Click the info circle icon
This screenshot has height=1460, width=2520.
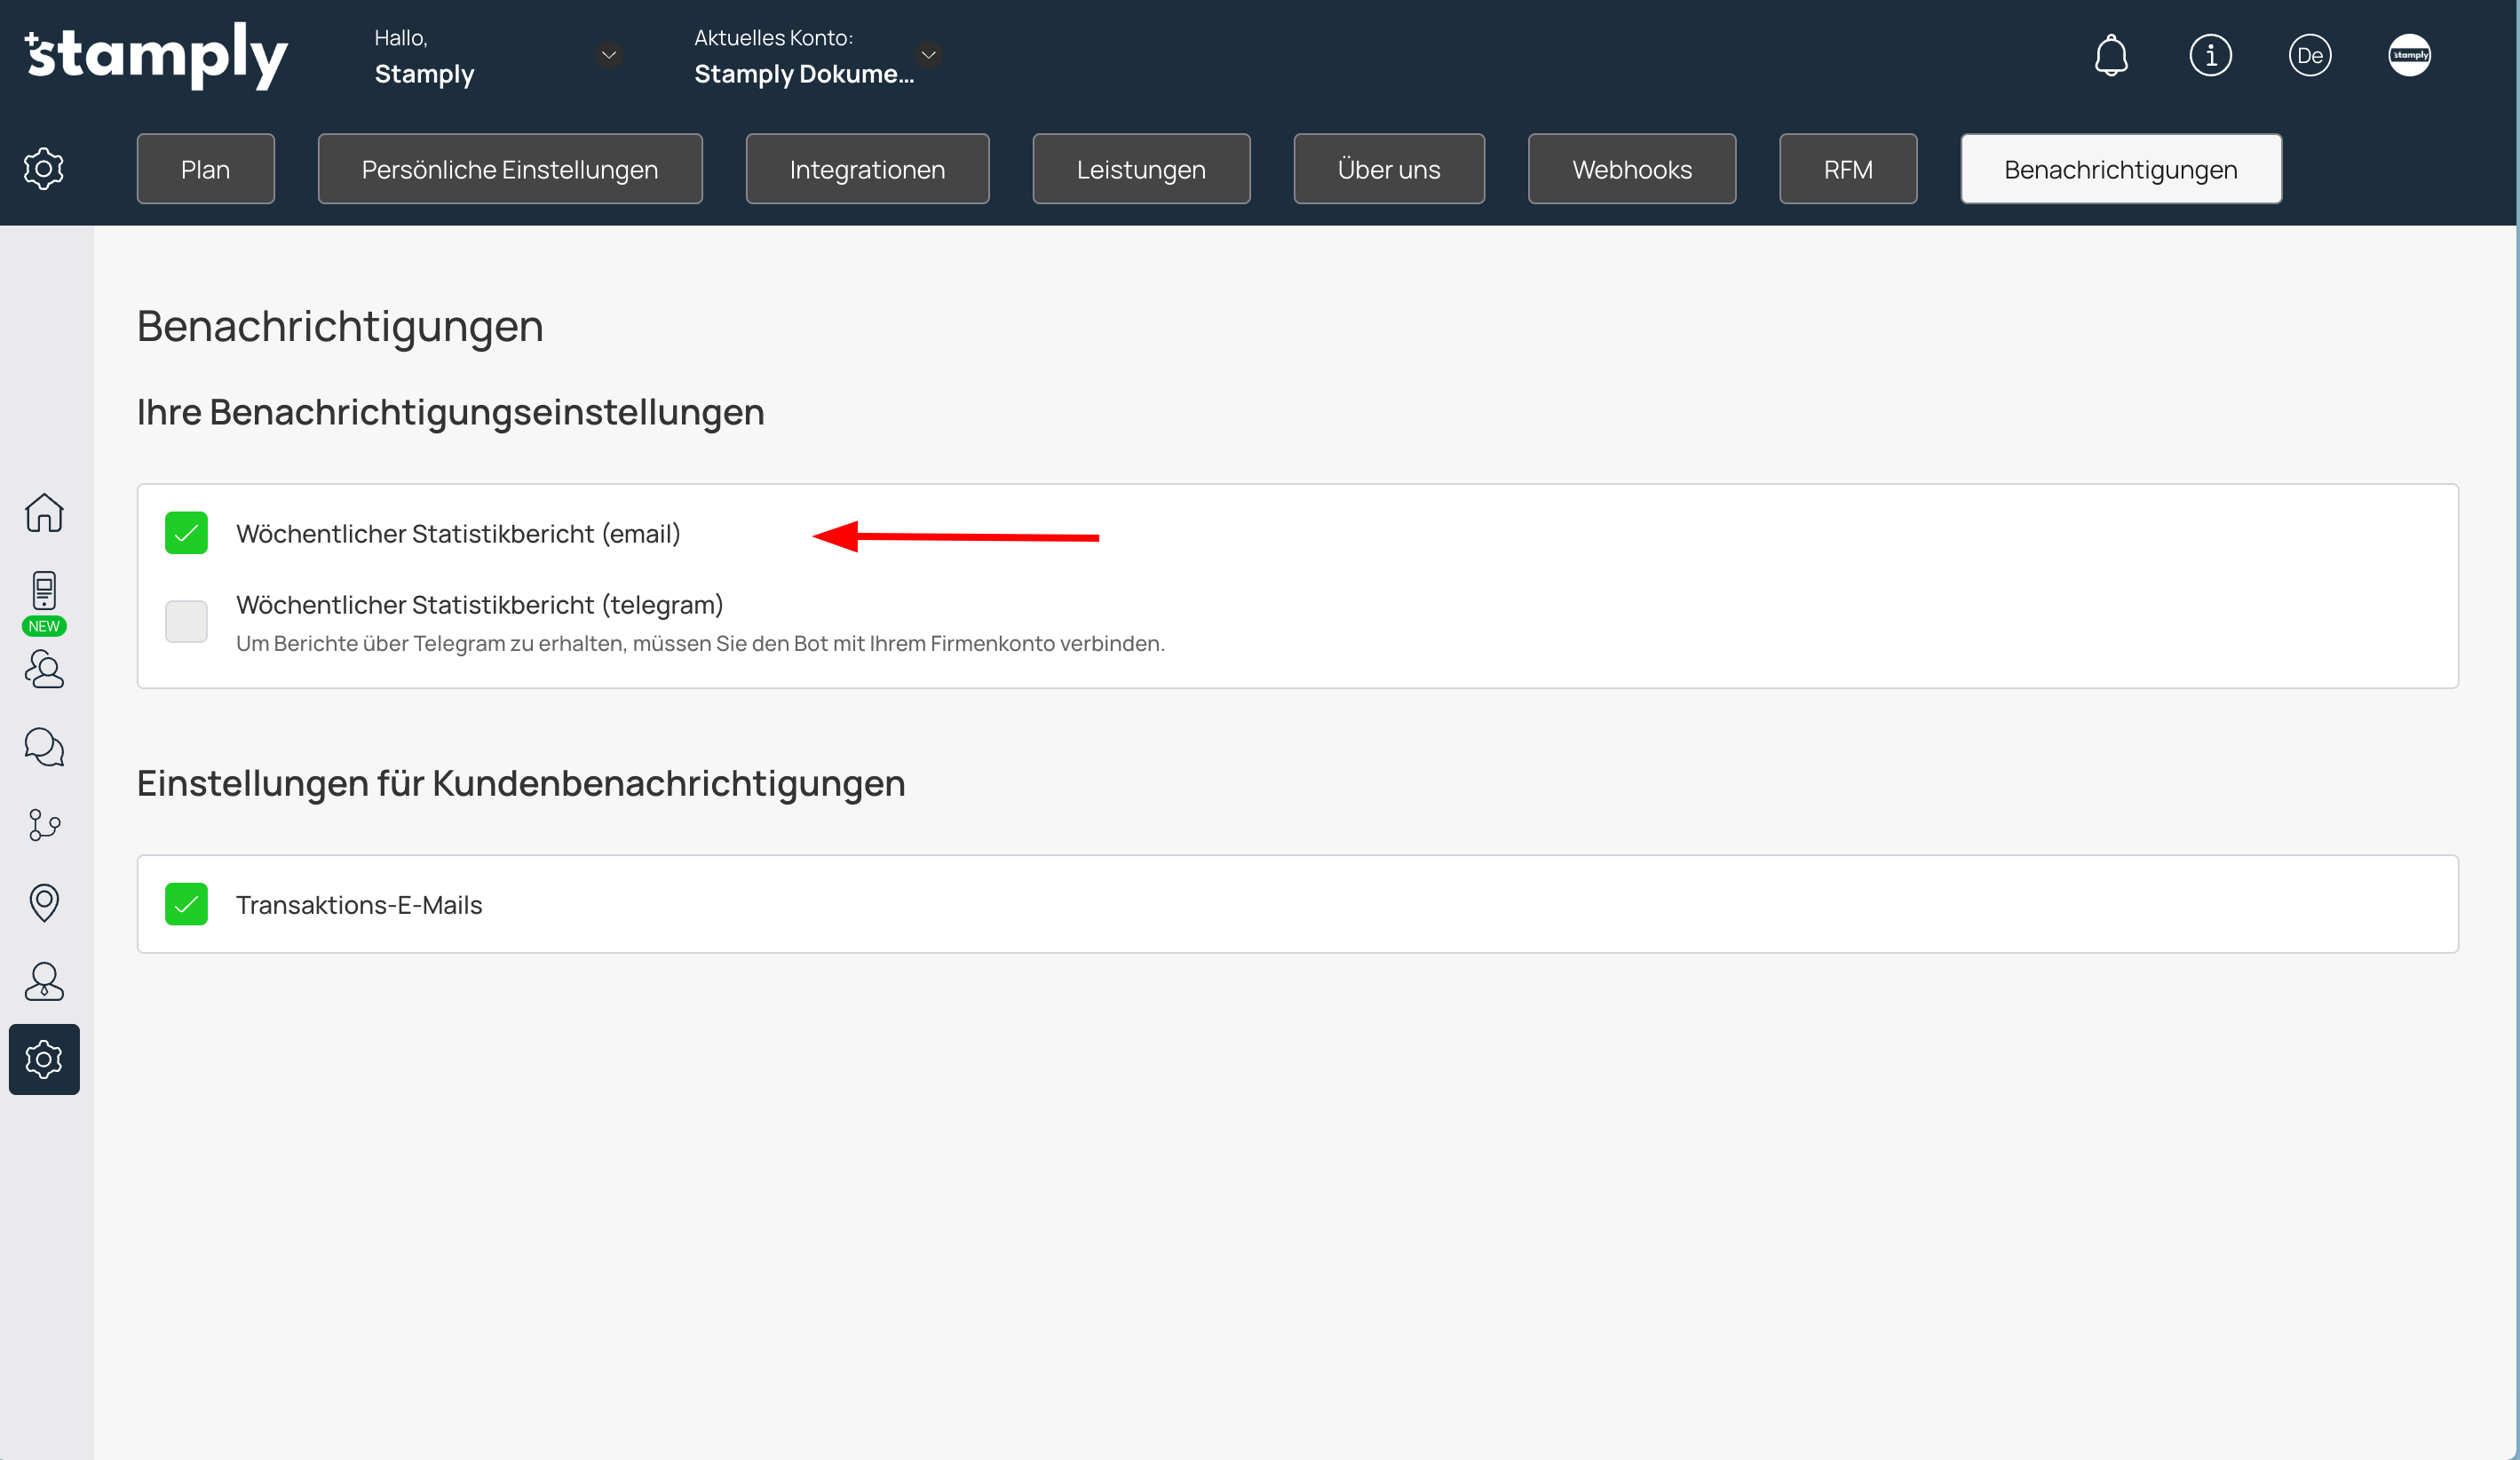[x=2210, y=55]
